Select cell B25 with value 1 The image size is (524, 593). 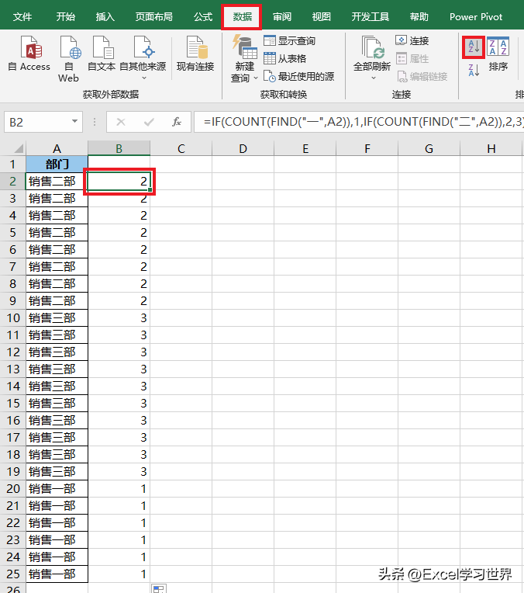pyautogui.click(x=119, y=574)
